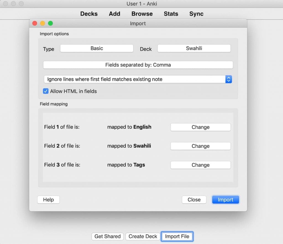
Task: Start a Sync with AnkiWeb
Action: (x=196, y=14)
